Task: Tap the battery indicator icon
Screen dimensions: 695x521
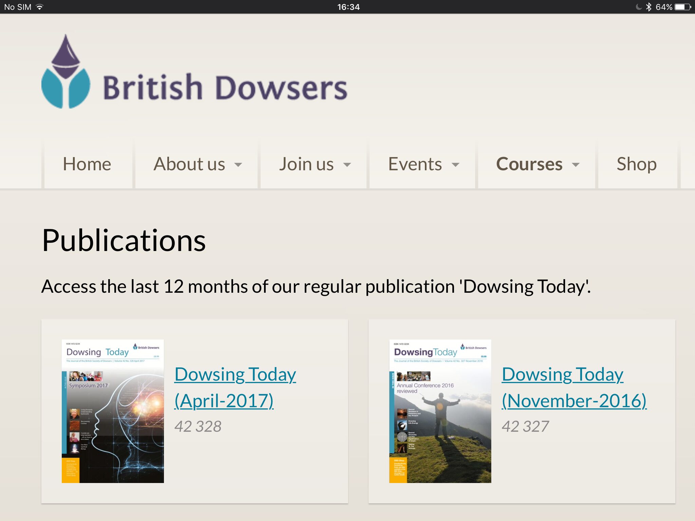Action: point(682,7)
